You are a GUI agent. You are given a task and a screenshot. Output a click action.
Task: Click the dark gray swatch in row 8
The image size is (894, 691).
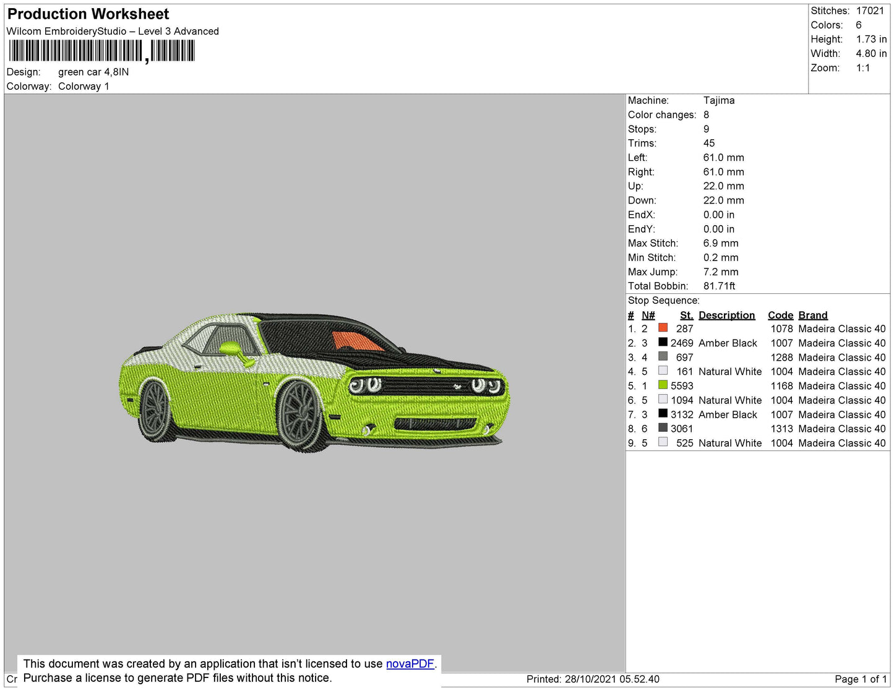pos(663,427)
